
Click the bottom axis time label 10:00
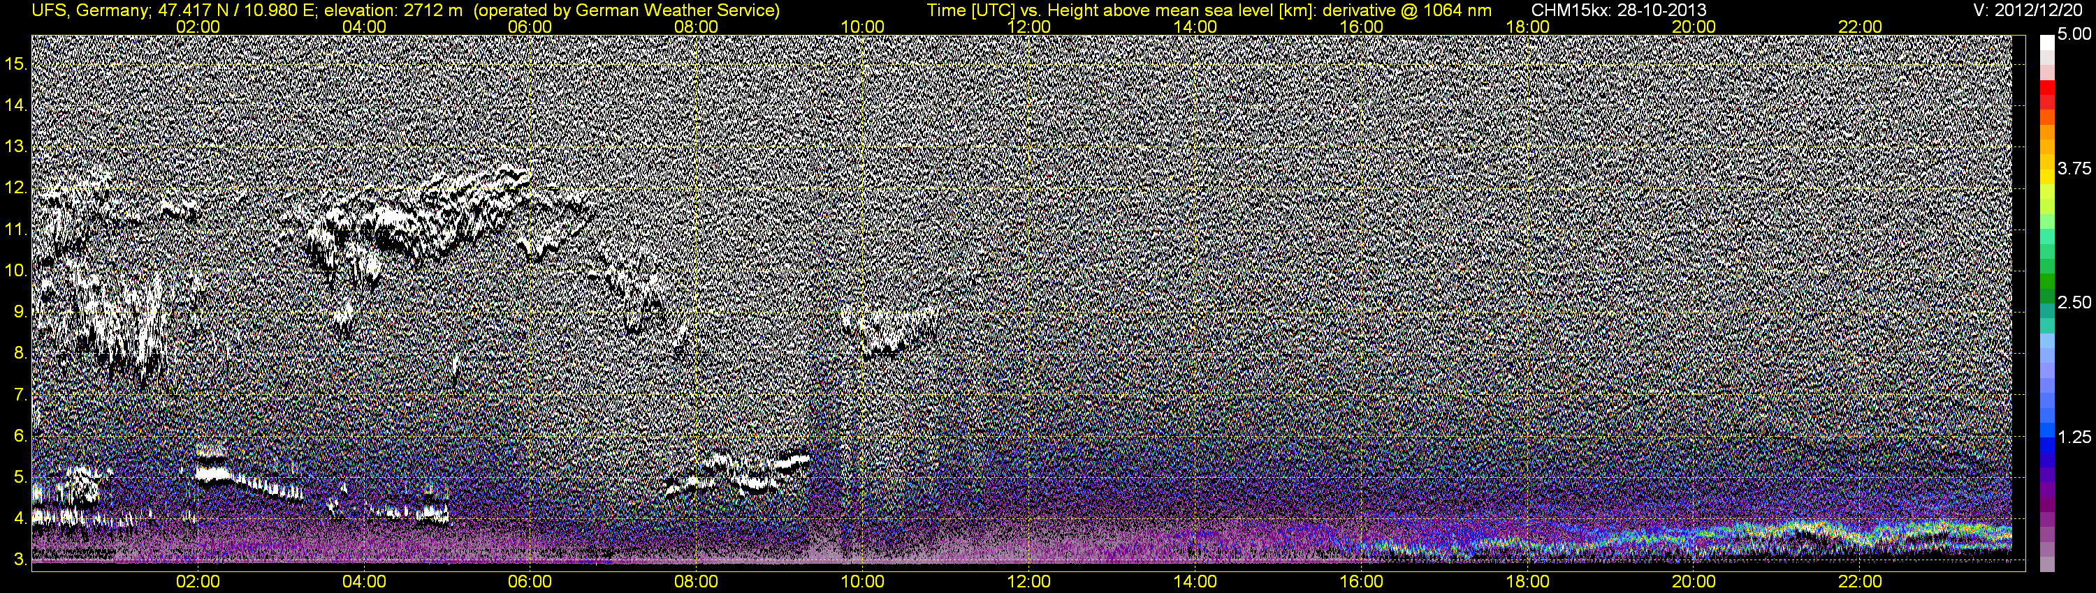[x=862, y=582]
